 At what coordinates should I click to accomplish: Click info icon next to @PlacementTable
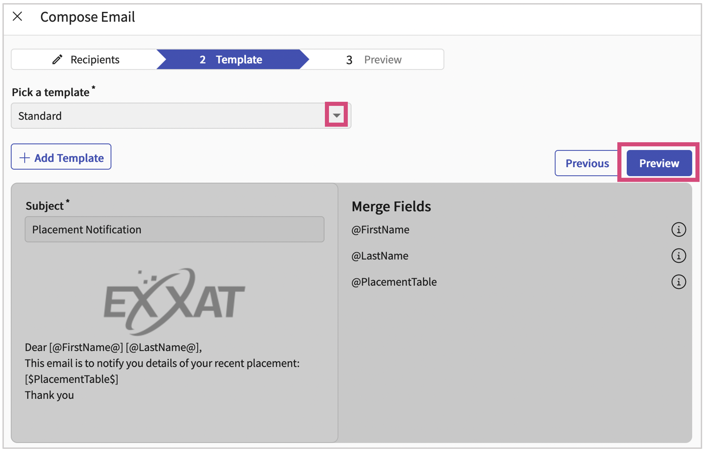pyautogui.click(x=678, y=282)
